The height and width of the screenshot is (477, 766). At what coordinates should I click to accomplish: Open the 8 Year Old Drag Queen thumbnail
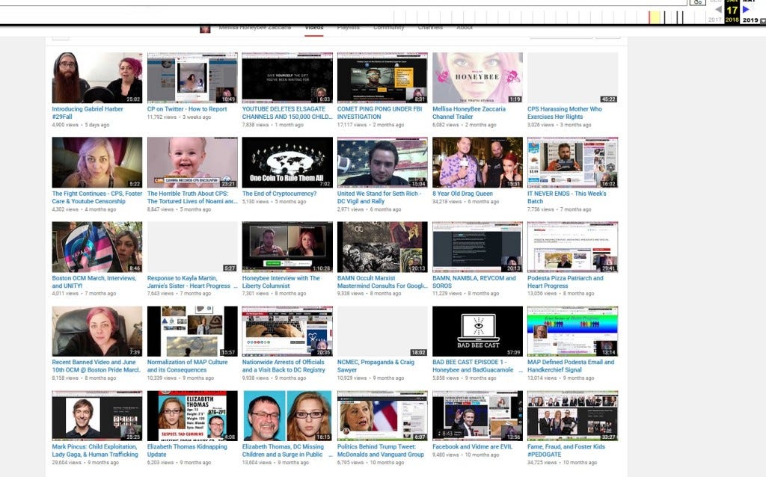477,162
